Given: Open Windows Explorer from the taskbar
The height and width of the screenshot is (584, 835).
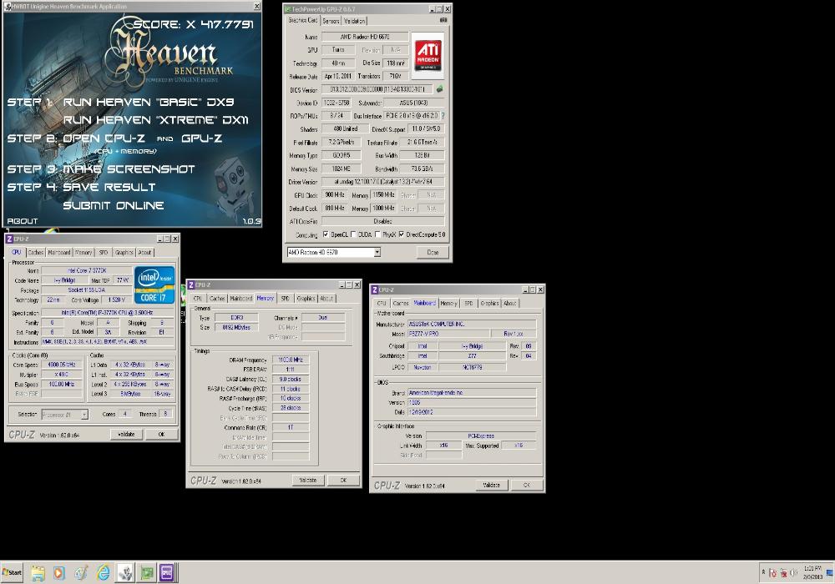Looking at the screenshot, I should 38,573.
